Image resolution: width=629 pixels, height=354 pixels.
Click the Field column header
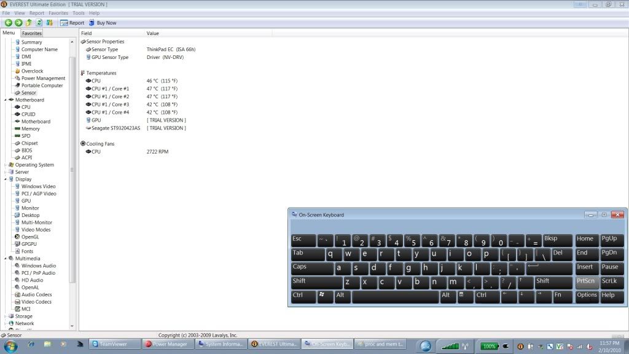tap(112, 33)
